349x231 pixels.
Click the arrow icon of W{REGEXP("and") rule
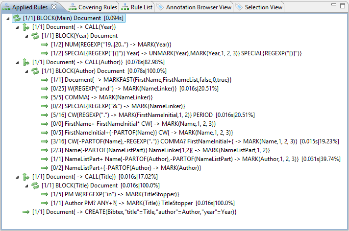pos(45,89)
